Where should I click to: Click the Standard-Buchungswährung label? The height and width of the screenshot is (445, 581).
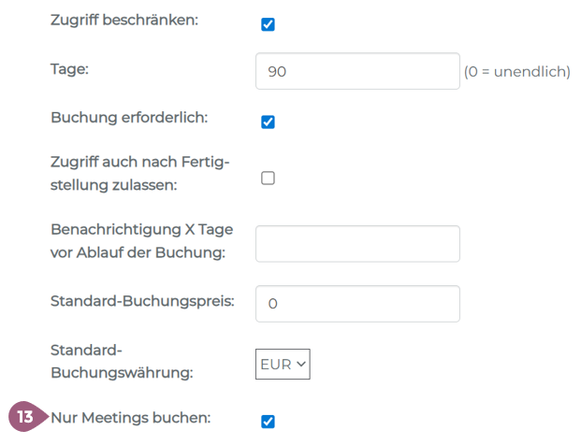(x=122, y=361)
